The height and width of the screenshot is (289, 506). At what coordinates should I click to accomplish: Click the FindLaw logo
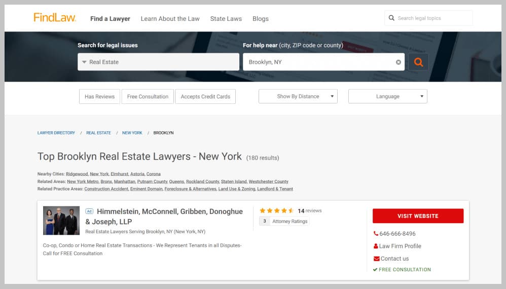[x=55, y=17]
